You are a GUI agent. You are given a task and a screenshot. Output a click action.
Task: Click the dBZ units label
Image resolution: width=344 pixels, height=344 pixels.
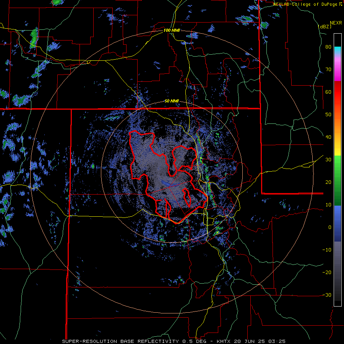(x=325, y=27)
